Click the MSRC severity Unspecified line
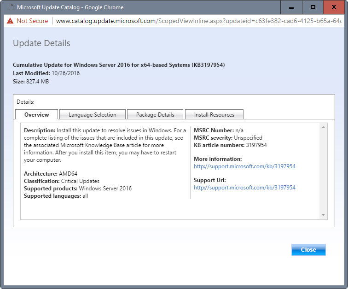This screenshot has height=289, width=348. (x=228, y=138)
